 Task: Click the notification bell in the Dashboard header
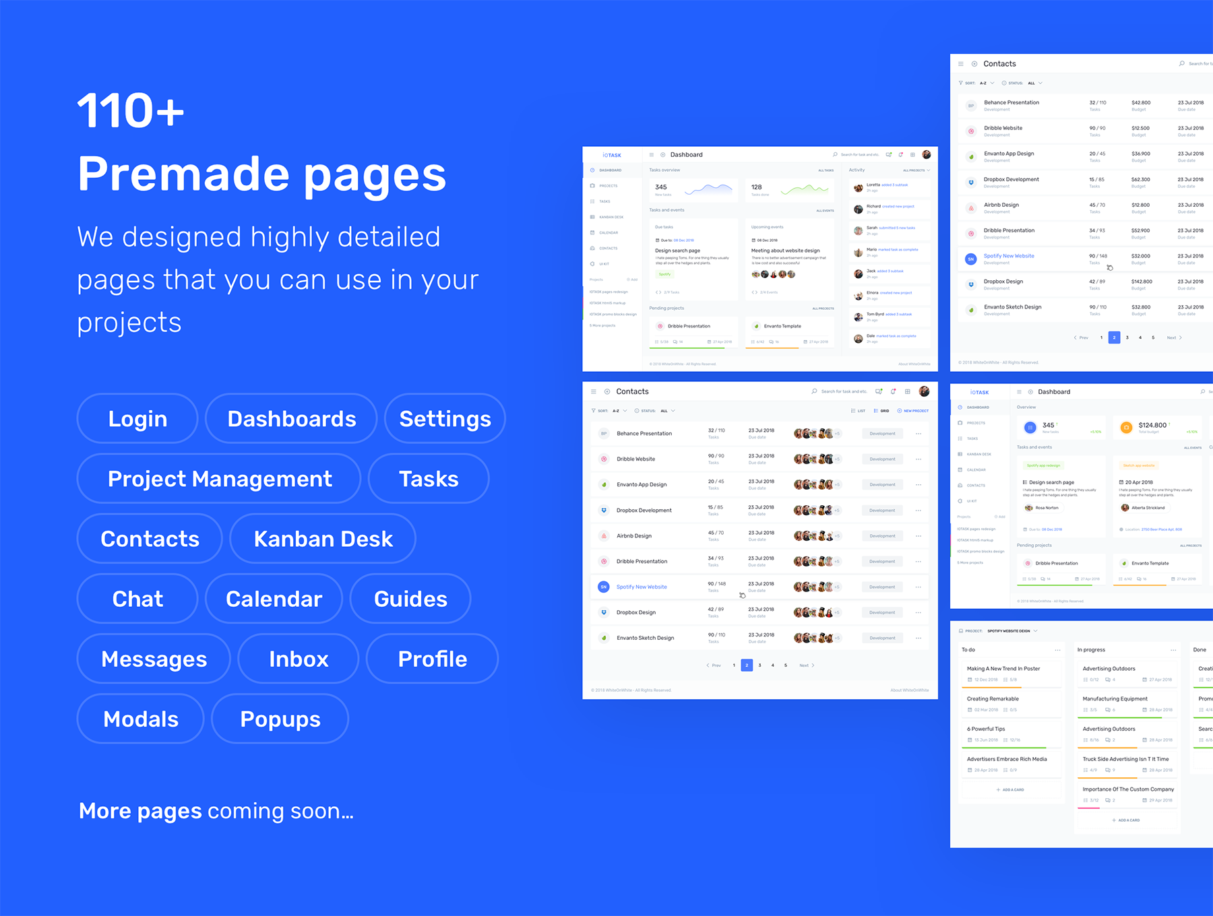[x=900, y=155]
